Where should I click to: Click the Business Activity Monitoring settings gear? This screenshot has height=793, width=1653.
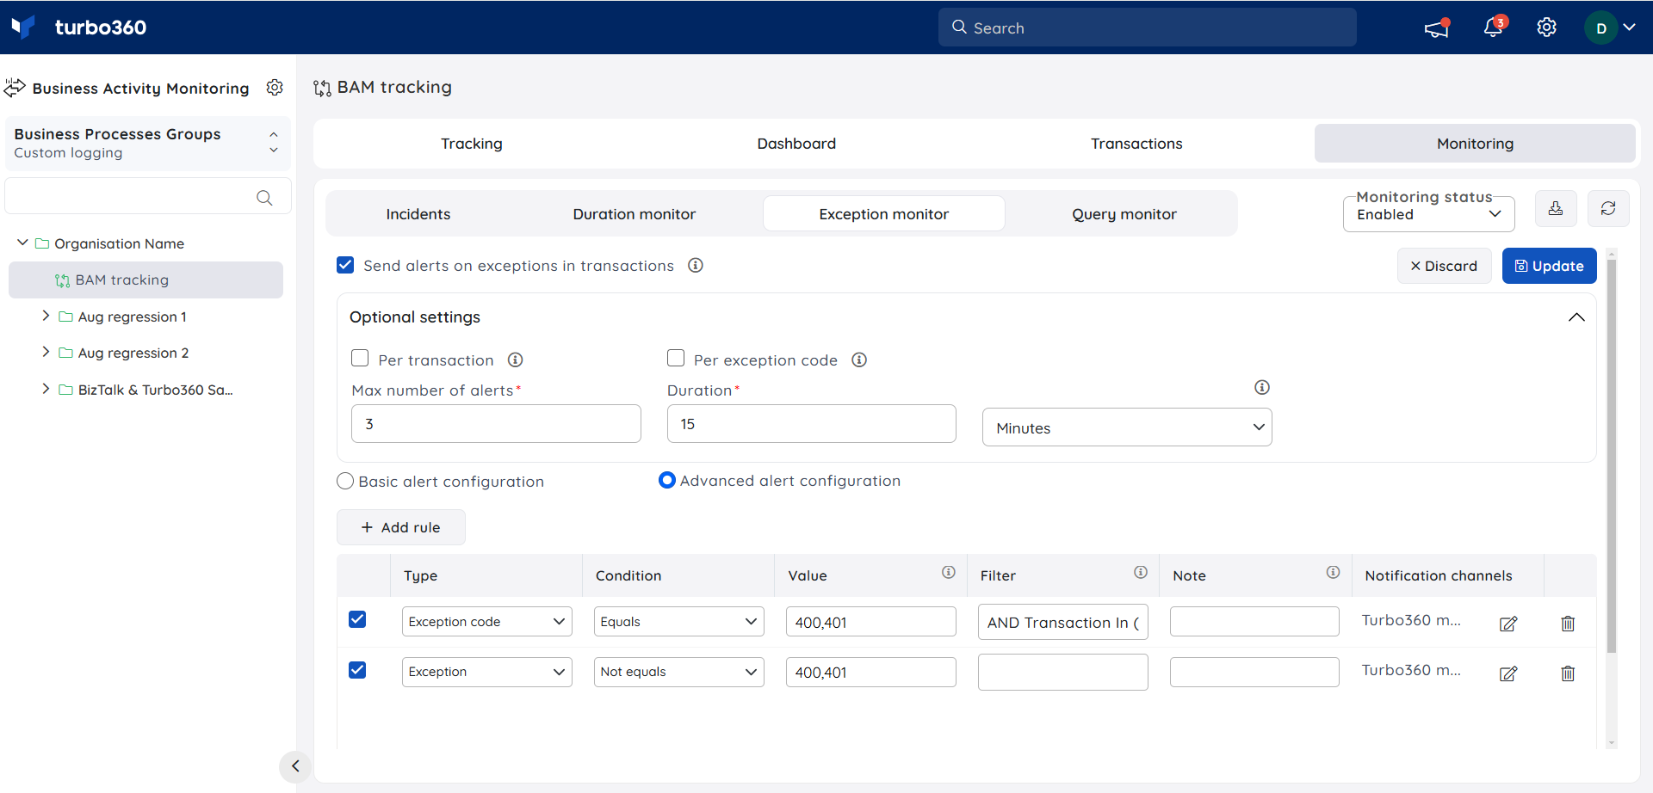275,88
